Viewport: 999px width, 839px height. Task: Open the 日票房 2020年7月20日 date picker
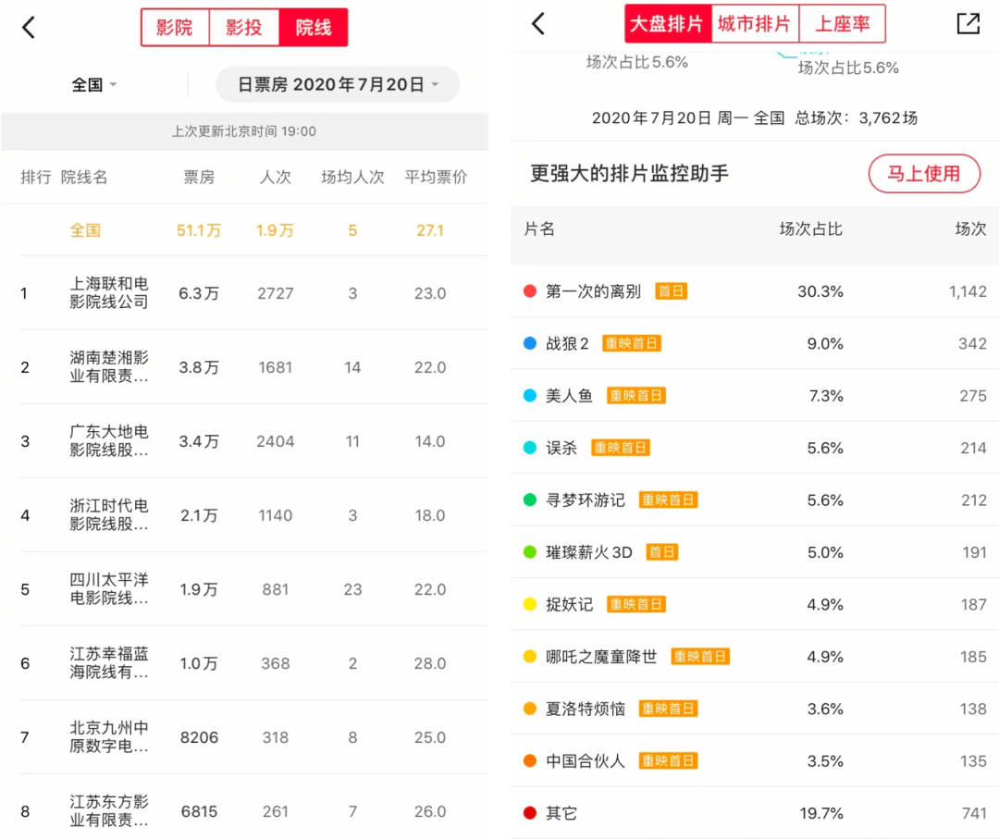[x=338, y=84]
